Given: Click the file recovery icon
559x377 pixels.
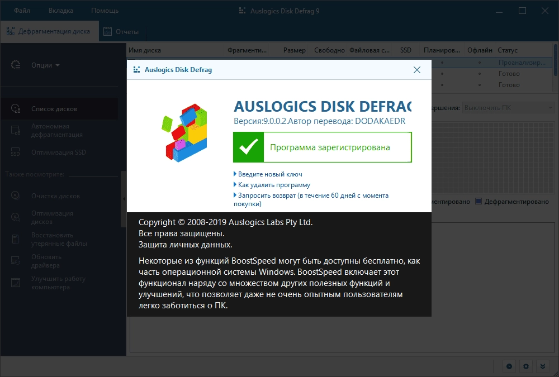Looking at the screenshot, I should pyautogui.click(x=15, y=239).
